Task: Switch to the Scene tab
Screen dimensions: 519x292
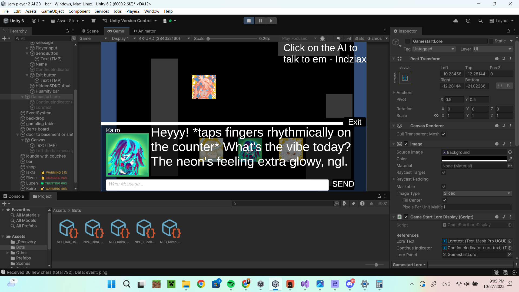Action: coord(90,31)
